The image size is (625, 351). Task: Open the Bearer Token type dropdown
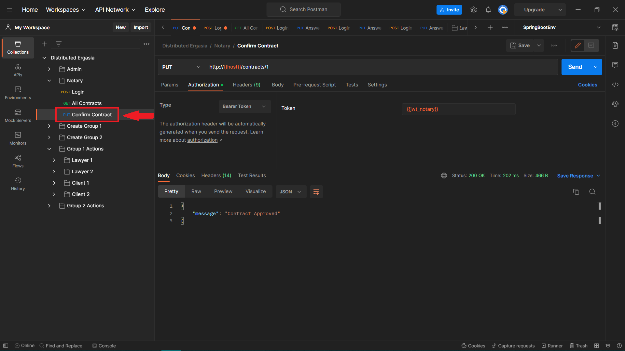pos(244,107)
